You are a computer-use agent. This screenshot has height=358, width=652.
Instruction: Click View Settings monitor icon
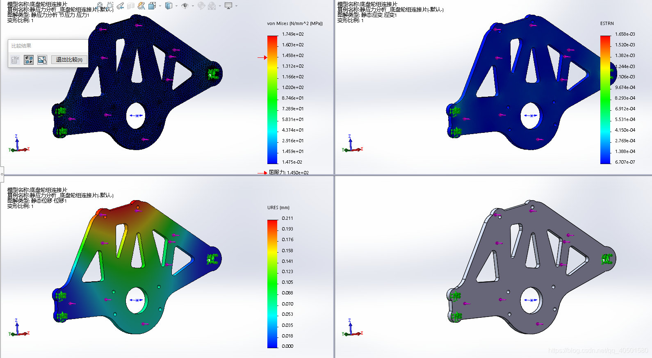(x=228, y=6)
